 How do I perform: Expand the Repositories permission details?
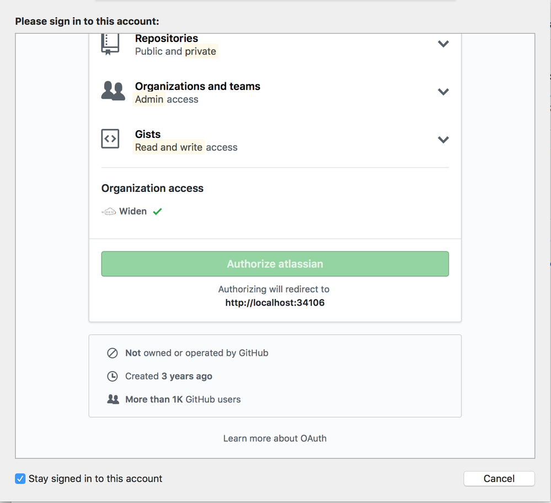pos(443,44)
